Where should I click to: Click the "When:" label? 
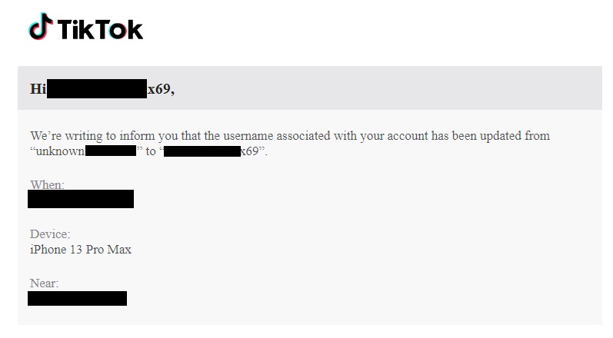click(x=47, y=185)
